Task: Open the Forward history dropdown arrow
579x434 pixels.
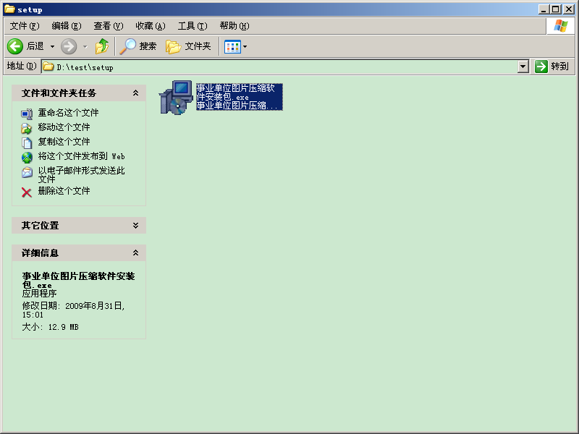Action: click(85, 46)
